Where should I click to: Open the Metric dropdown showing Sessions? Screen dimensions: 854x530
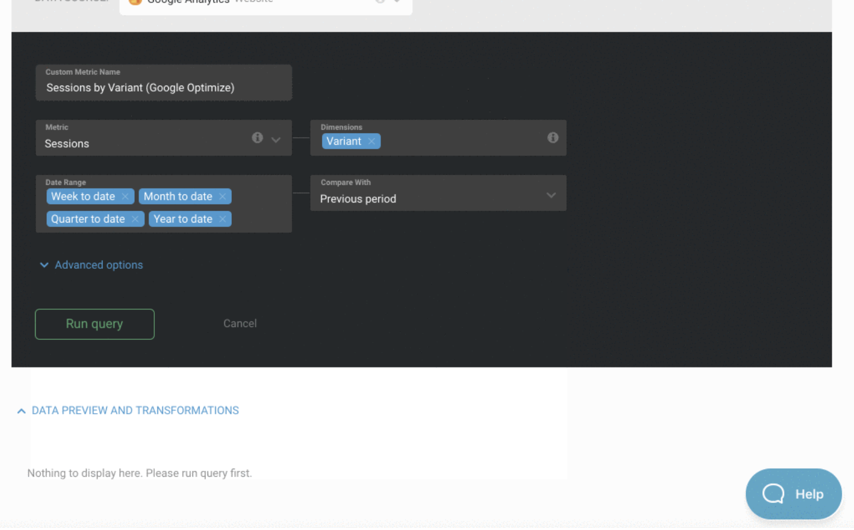(x=163, y=138)
